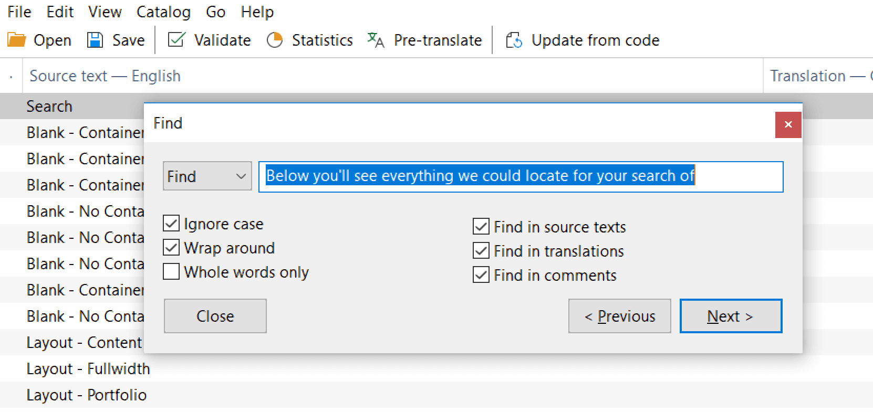The height and width of the screenshot is (412, 873).
Task: Click the Open folder icon
Action: [x=17, y=40]
